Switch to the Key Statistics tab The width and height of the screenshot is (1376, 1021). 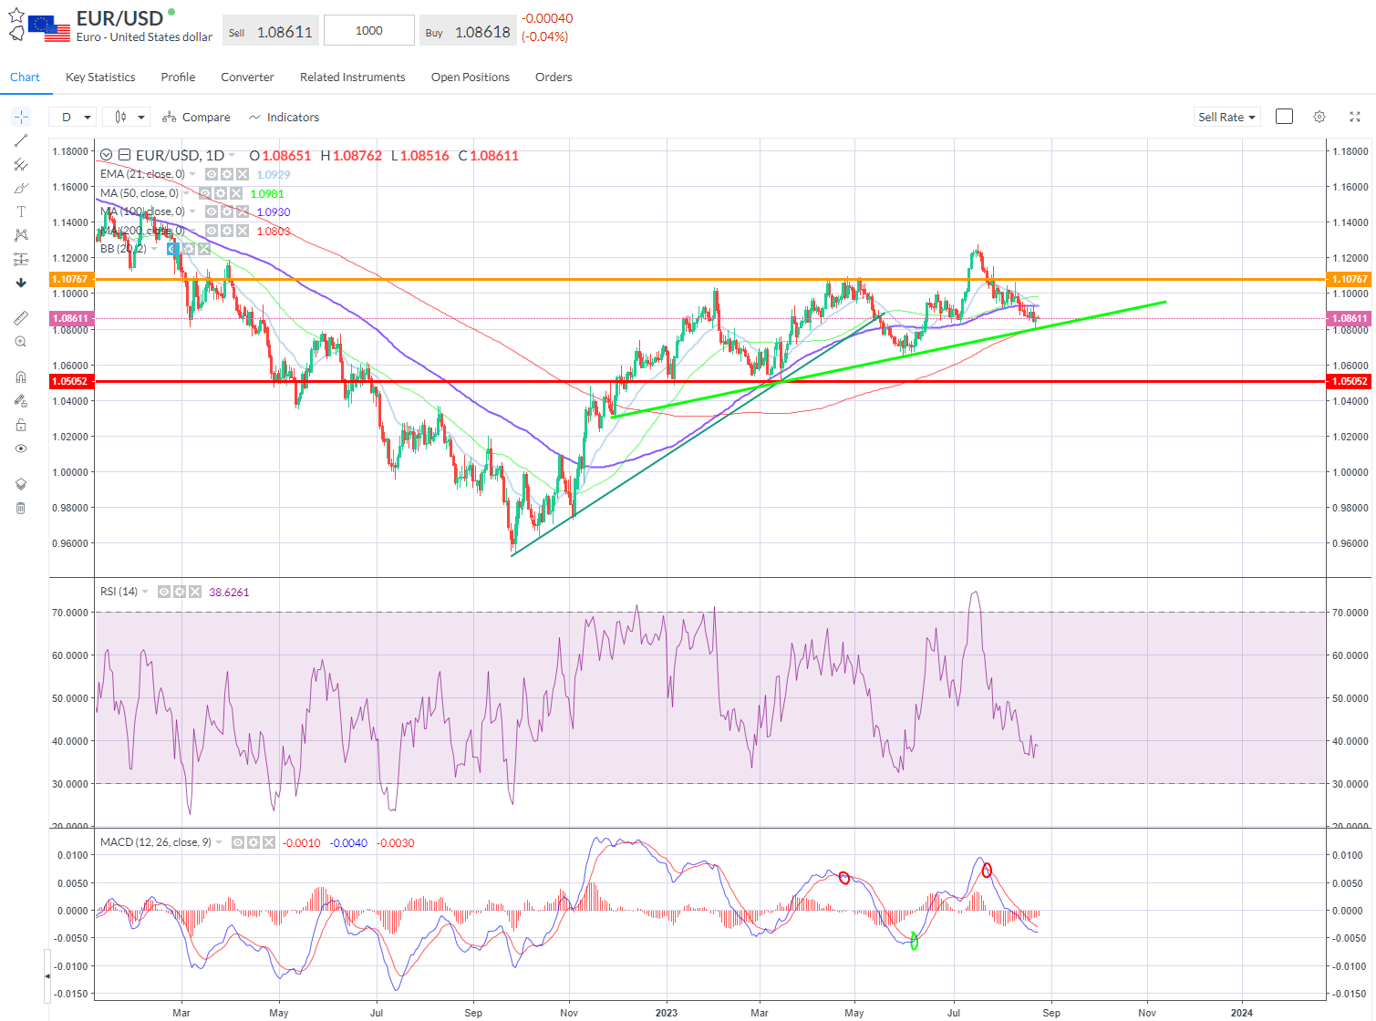[x=100, y=77]
